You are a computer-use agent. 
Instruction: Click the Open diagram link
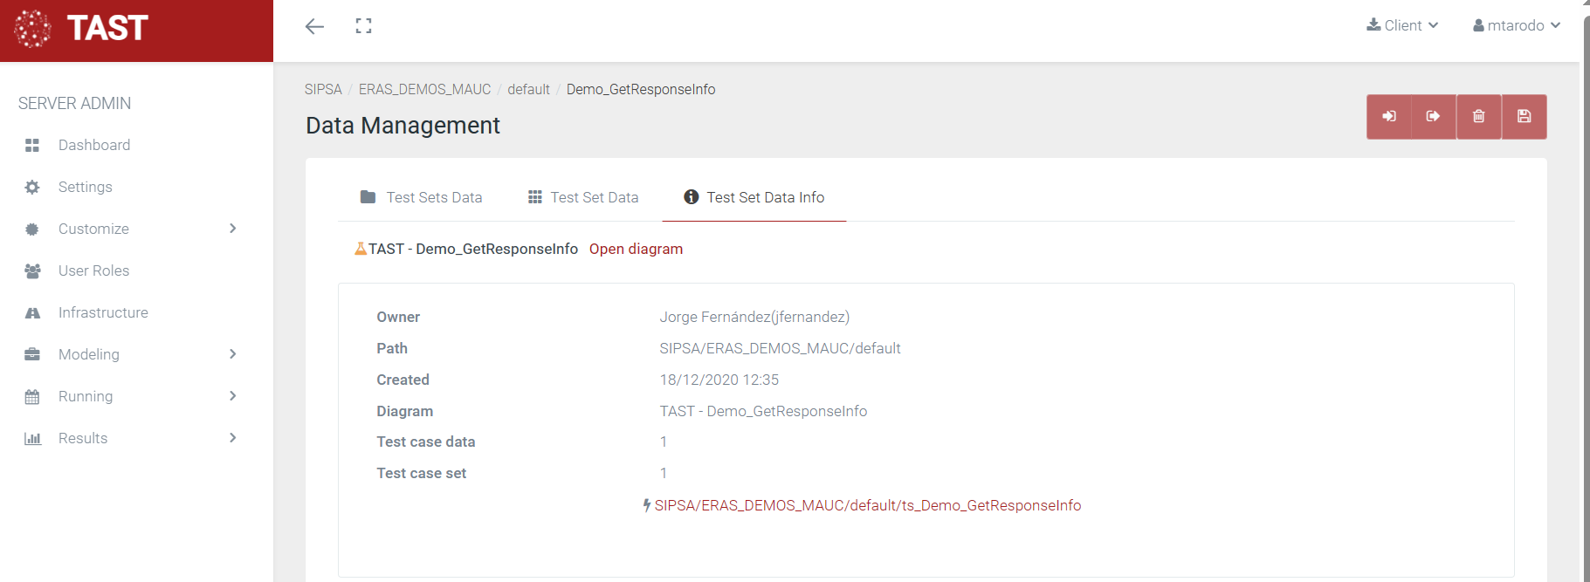click(x=636, y=249)
